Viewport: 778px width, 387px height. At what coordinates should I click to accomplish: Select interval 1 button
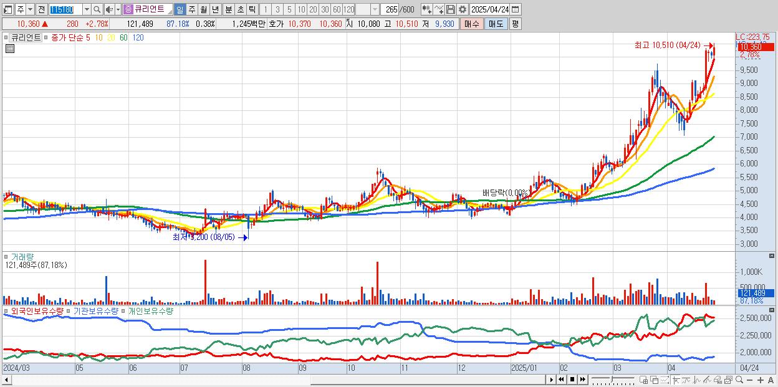click(x=266, y=9)
